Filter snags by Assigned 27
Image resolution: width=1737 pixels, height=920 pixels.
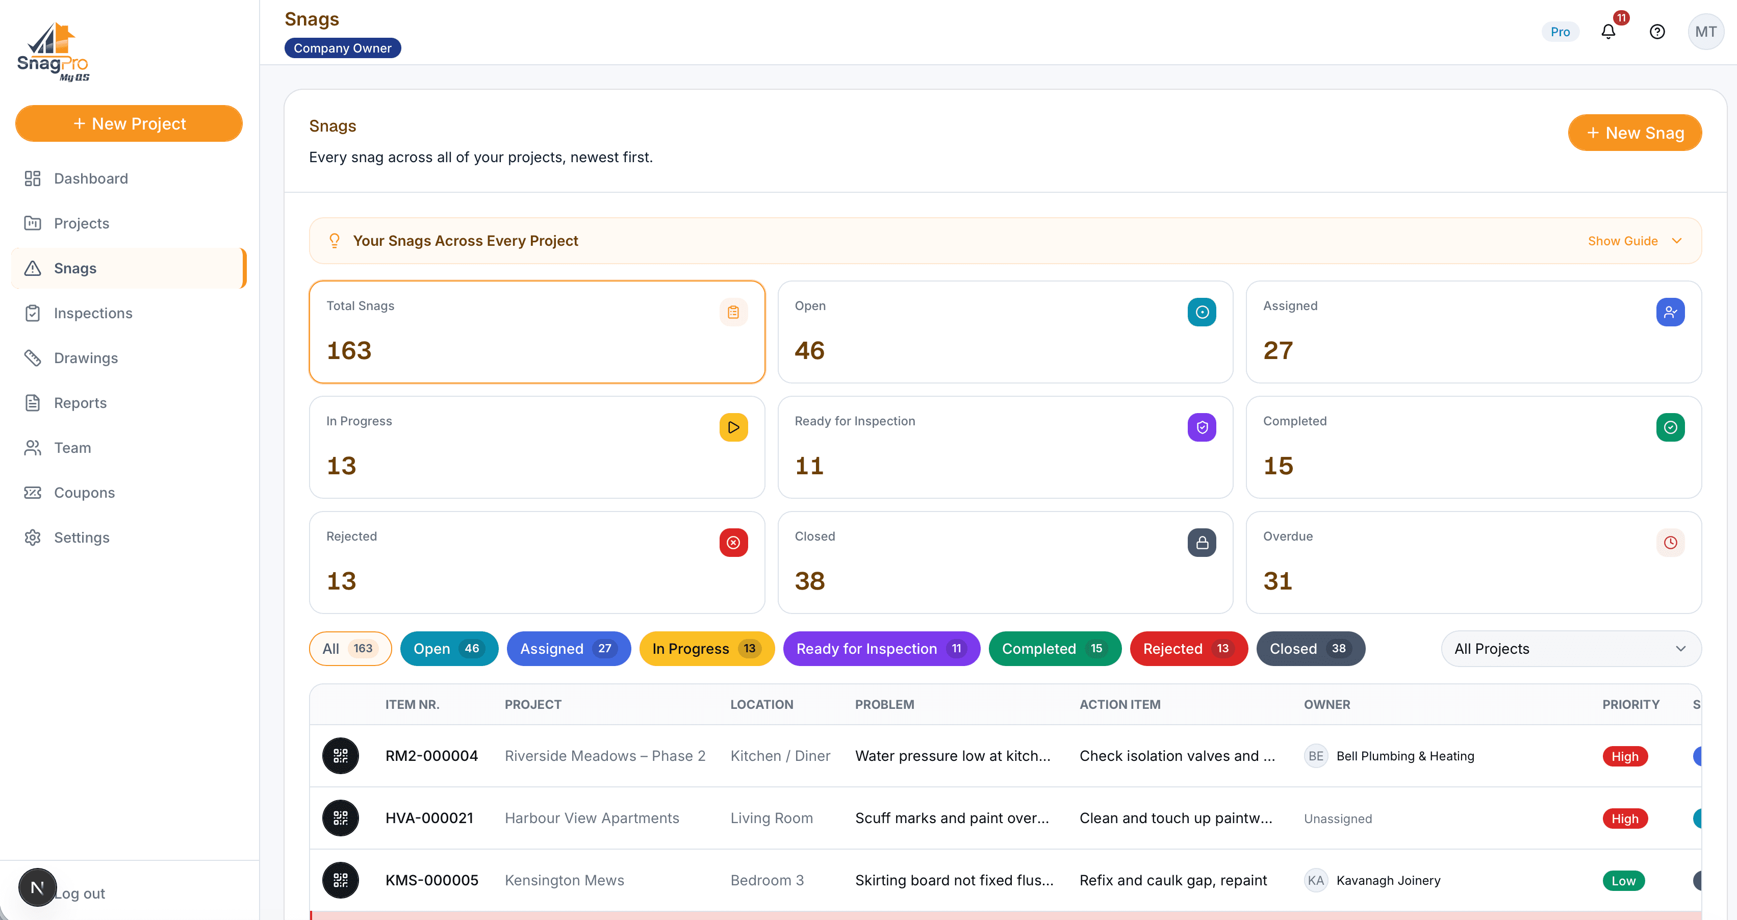(569, 649)
